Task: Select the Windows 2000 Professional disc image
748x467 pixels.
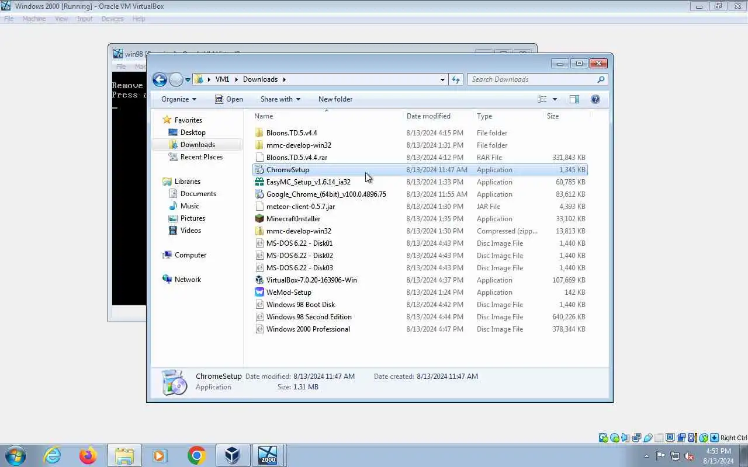Action: [x=420, y=329]
